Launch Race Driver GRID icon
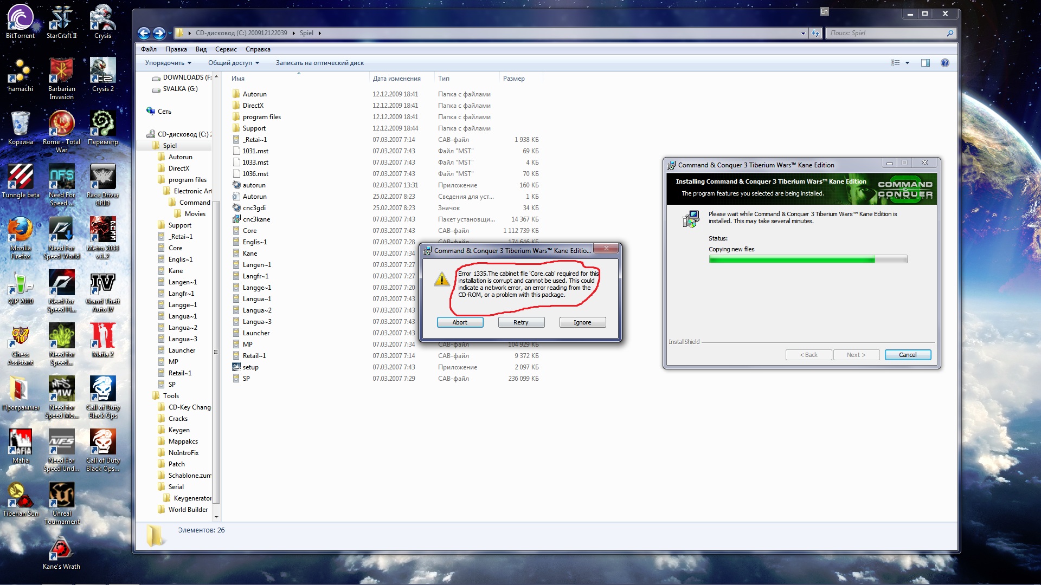 102,185
